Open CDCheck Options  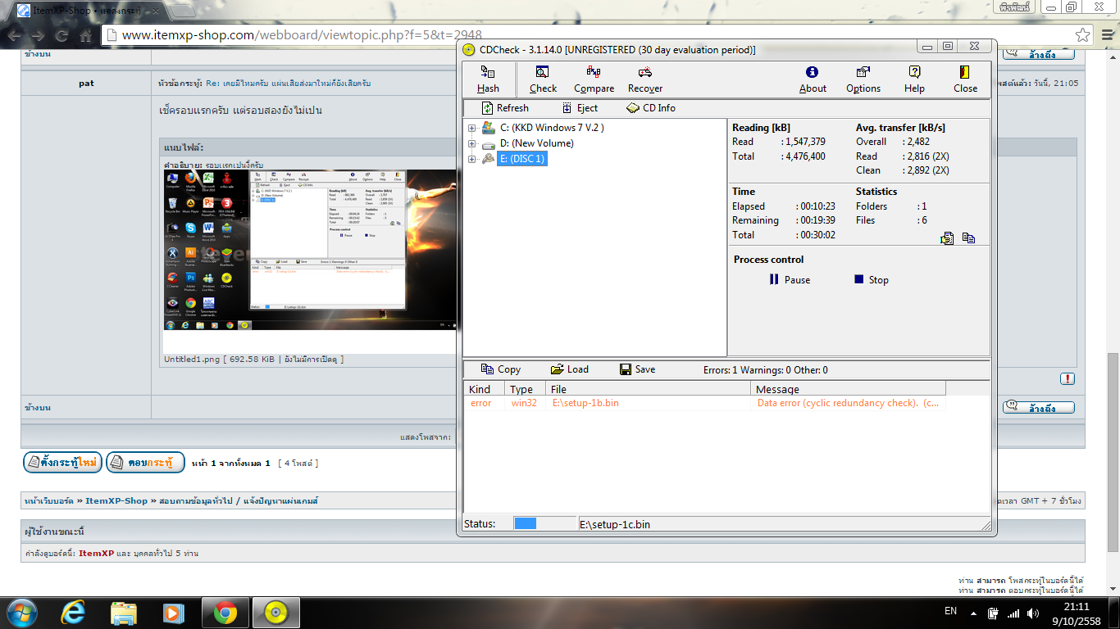click(863, 79)
